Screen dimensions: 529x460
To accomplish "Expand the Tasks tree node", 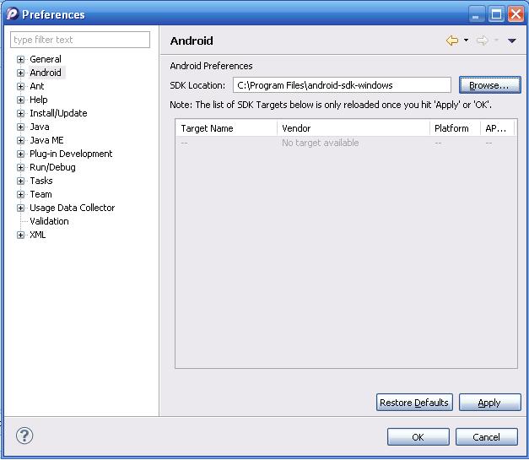I will pos(20,181).
